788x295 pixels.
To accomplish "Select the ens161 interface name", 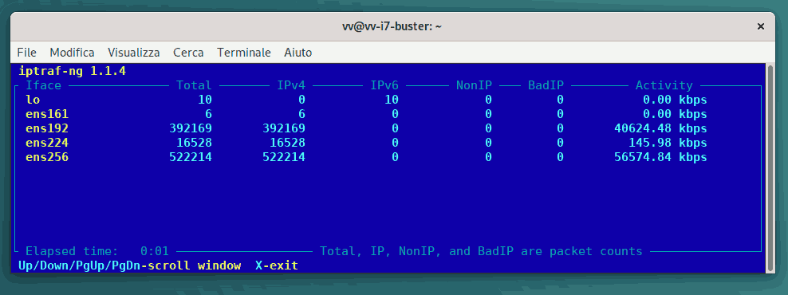I will click(47, 114).
